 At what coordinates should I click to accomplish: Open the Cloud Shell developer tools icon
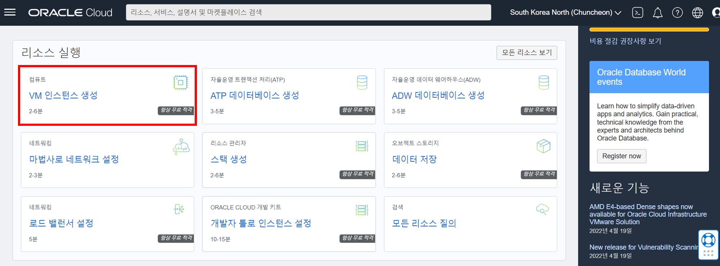[638, 13]
